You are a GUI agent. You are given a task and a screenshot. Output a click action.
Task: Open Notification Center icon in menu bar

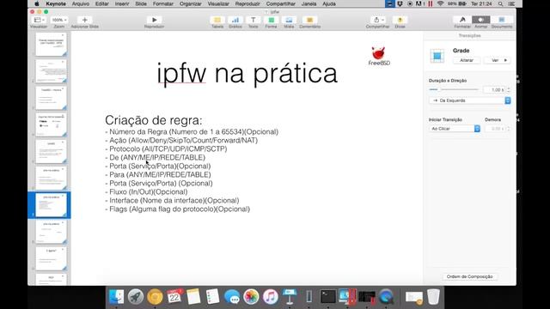click(x=511, y=3)
